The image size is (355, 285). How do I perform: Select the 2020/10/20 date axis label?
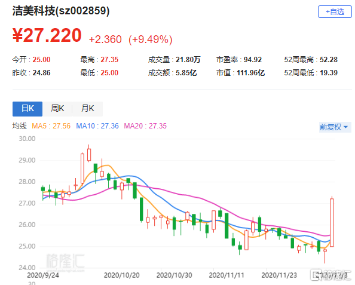click(x=121, y=275)
